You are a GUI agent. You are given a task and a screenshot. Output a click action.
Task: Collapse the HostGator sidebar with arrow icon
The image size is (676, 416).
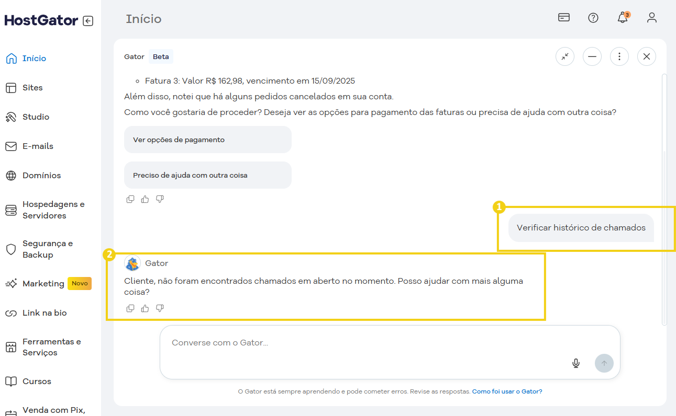pos(88,21)
